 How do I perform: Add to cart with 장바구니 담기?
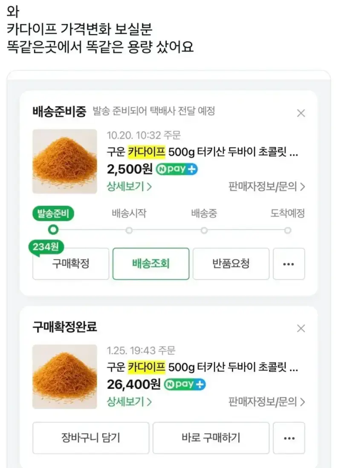pyautogui.click(x=91, y=438)
